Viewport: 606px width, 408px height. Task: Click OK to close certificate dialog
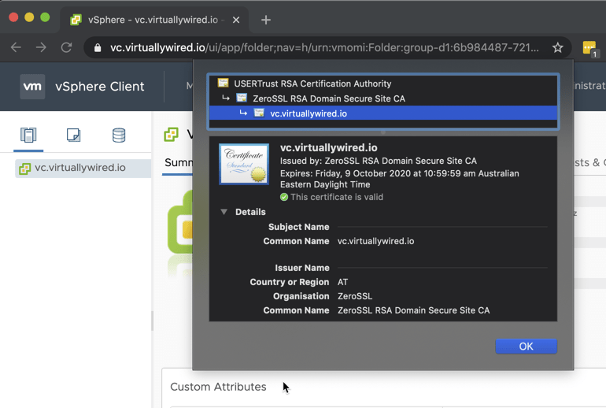(x=526, y=346)
